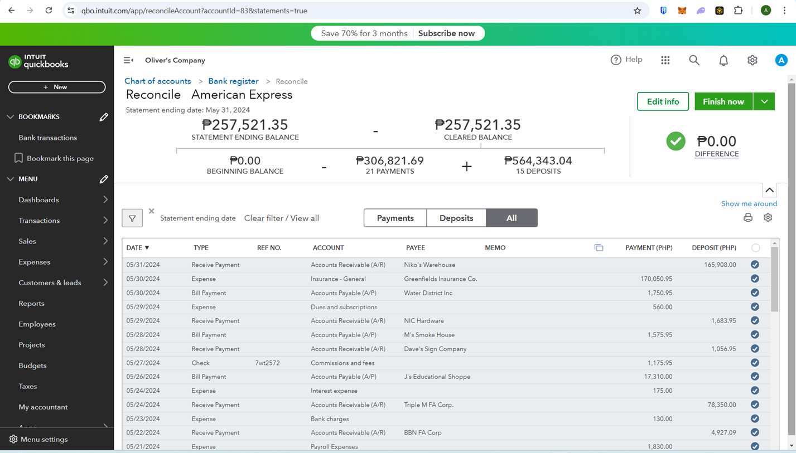Click the copy columns icon in table header
Screen dimensions: 796x453
click(x=599, y=248)
